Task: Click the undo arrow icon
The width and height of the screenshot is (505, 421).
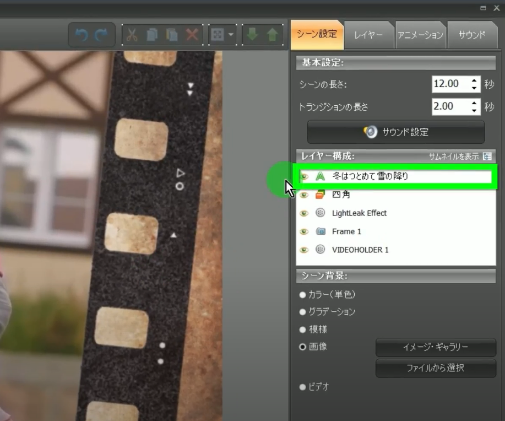Action: click(x=82, y=35)
